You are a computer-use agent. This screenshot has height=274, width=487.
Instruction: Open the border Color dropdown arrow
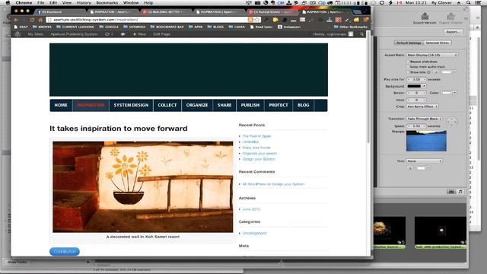455,93
